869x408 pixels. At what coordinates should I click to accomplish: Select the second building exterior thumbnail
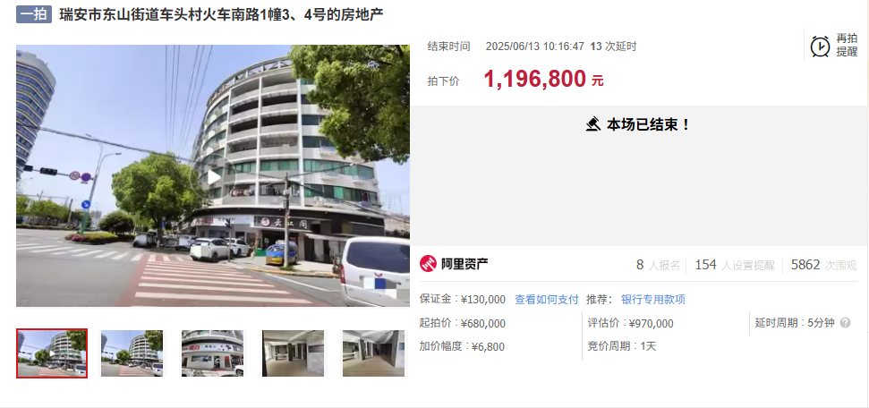(132, 353)
